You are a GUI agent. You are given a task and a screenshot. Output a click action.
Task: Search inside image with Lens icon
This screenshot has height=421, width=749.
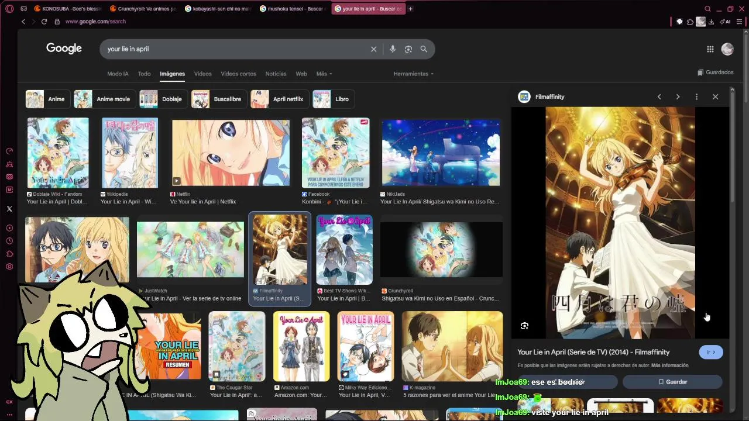point(524,326)
